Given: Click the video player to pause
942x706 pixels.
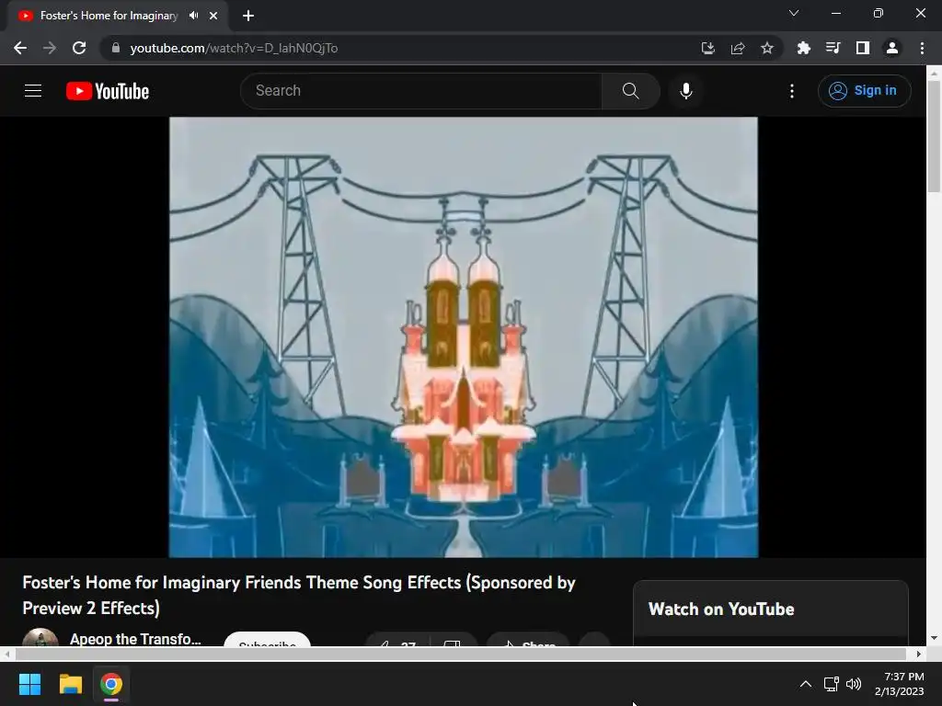Looking at the screenshot, I should tap(464, 336).
